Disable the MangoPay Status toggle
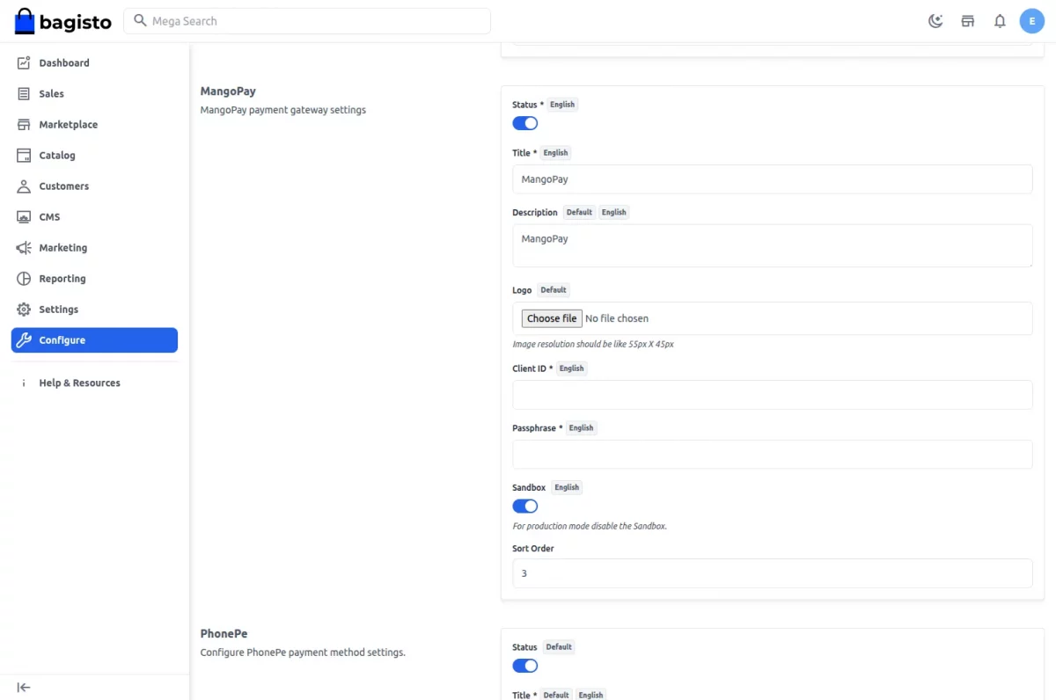 [x=525, y=123]
